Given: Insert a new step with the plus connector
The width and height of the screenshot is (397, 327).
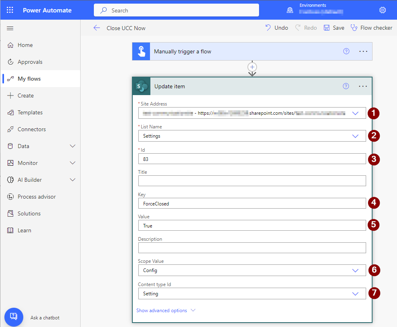Looking at the screenshot, I should pyautogui.click(x=252, y=67).
